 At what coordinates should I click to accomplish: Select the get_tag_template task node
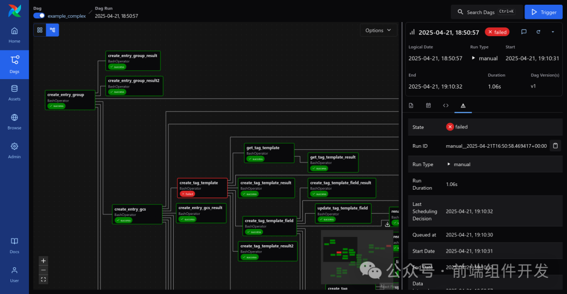(269, 153)
